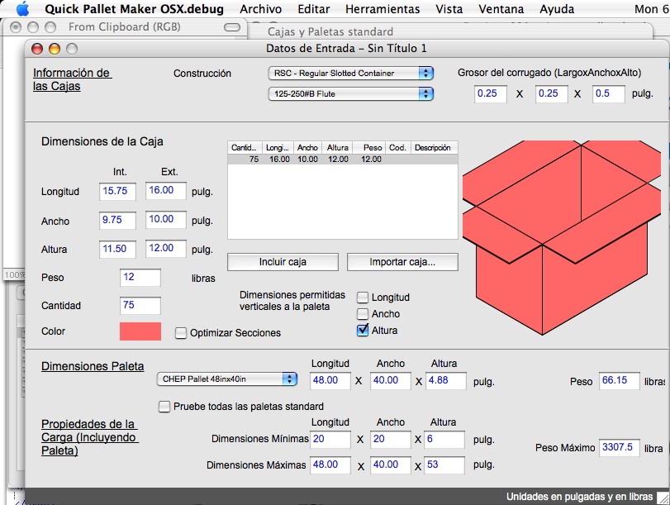Enable Longitud vertical dimension checkbox
This screenshot has height=505, width=670.
point(363,298)
